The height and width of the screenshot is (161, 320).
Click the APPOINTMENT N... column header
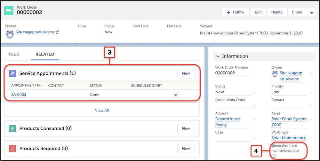pyautogui.click(x=27, y=85)
